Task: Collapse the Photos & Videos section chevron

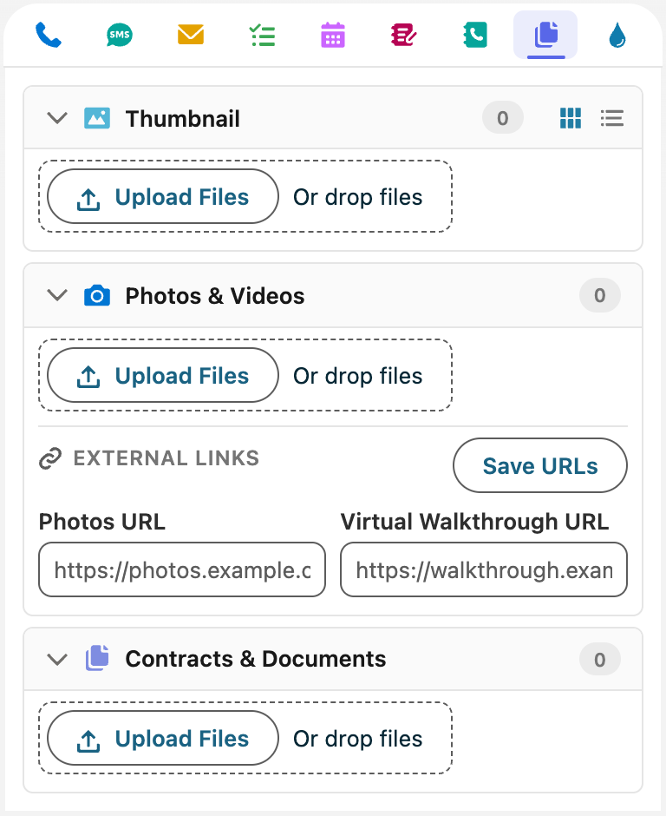Action: [57, 296]
